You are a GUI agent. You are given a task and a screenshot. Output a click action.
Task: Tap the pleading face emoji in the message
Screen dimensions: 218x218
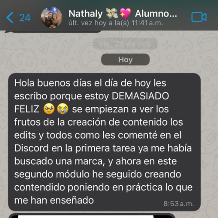pos(49,109)
